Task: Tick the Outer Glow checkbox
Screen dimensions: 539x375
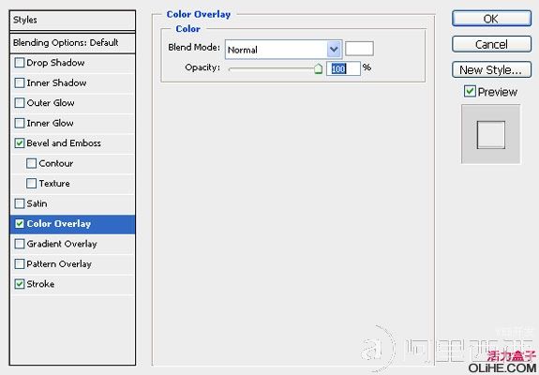Action: (20, 103)
